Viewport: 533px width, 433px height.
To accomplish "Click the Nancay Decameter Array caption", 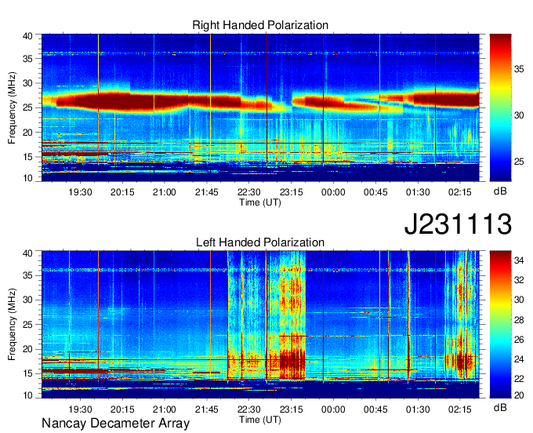I will point(115,423).
